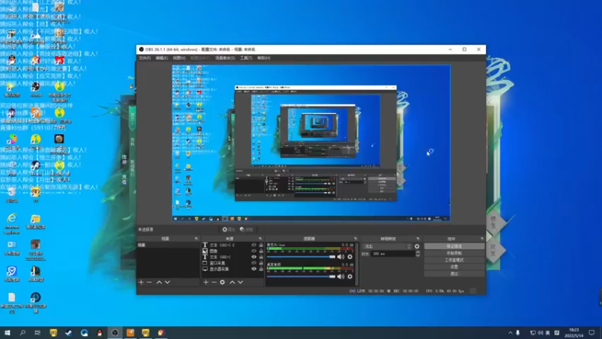Decrease transition duration with down stepper
The width and height of the screenshot is (602, 339).
click(x=418, y=255)
